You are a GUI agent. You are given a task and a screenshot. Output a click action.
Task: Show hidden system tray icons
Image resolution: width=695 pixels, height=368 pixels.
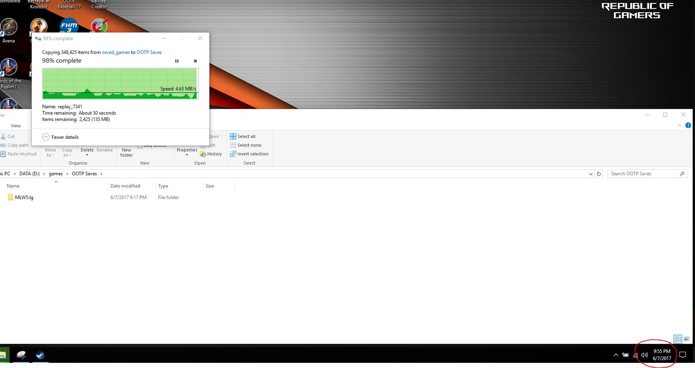tap(616, 355)
